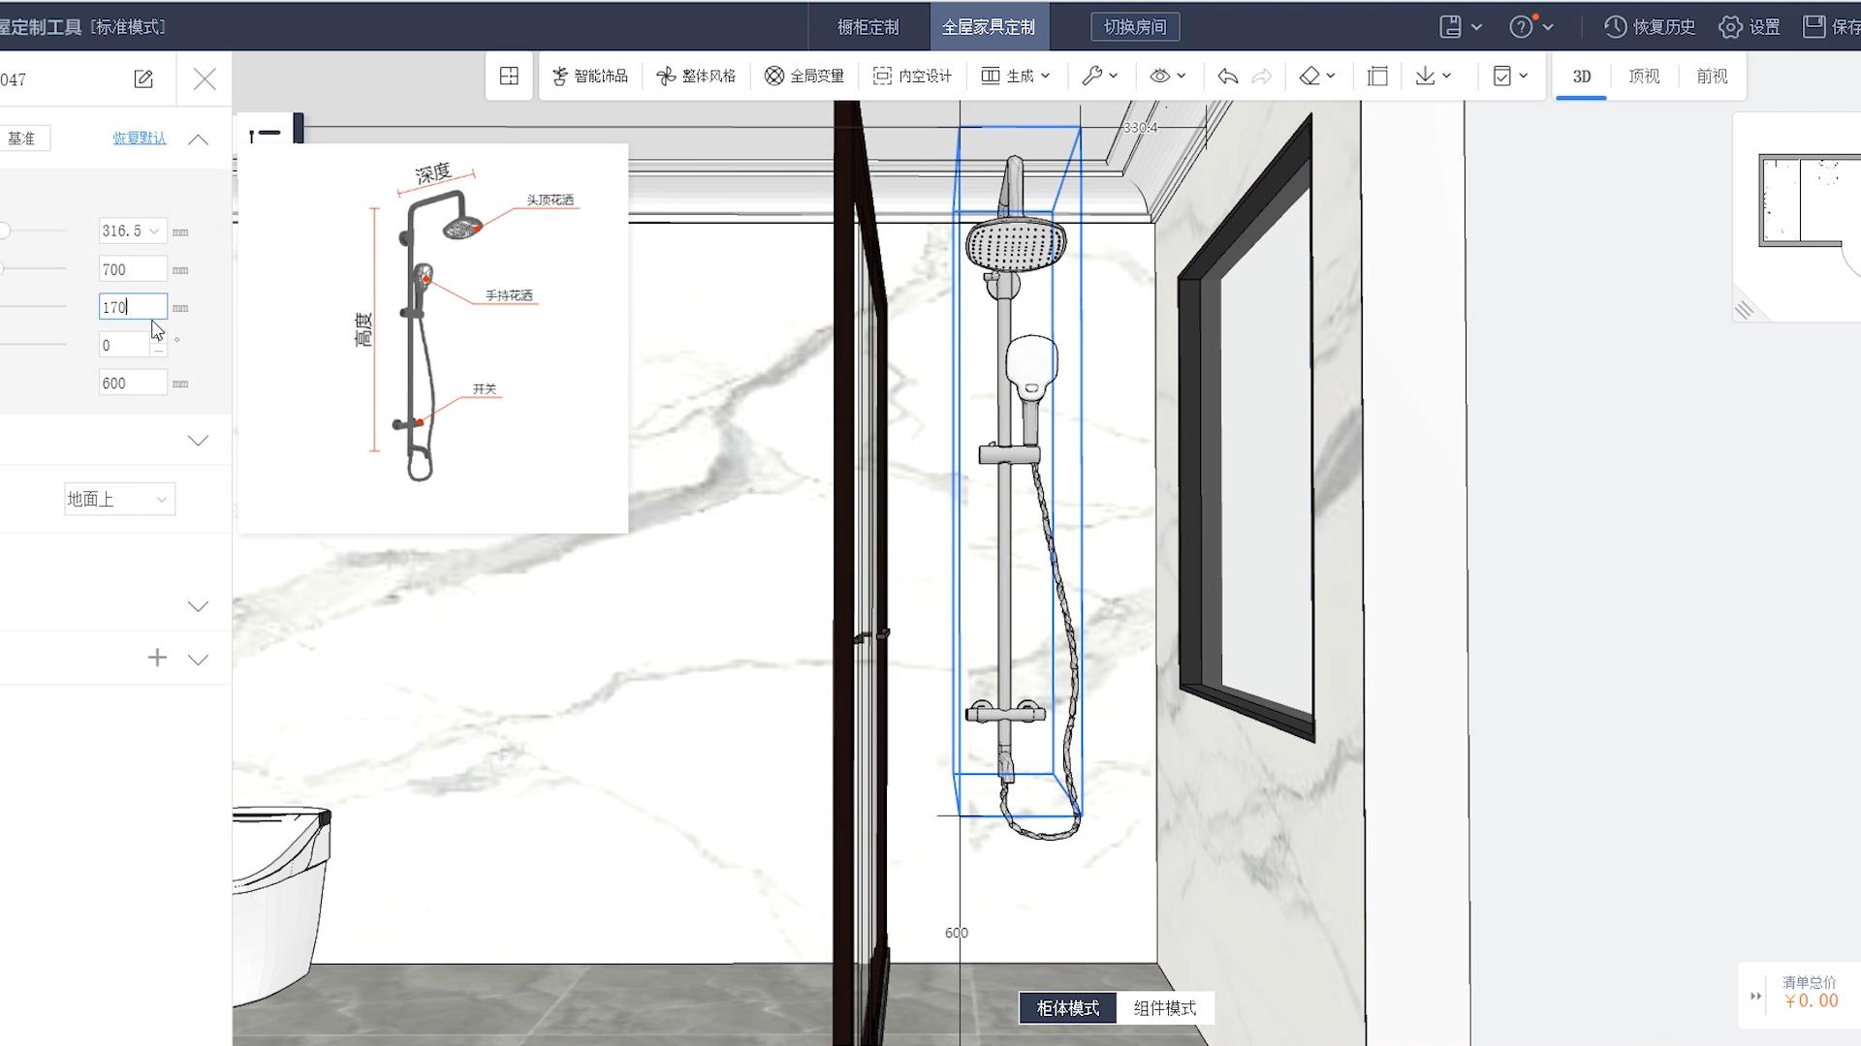Click the handheld shower in 3D view
This screenshot has height=1046, width=1861.
click(1031, 367)
